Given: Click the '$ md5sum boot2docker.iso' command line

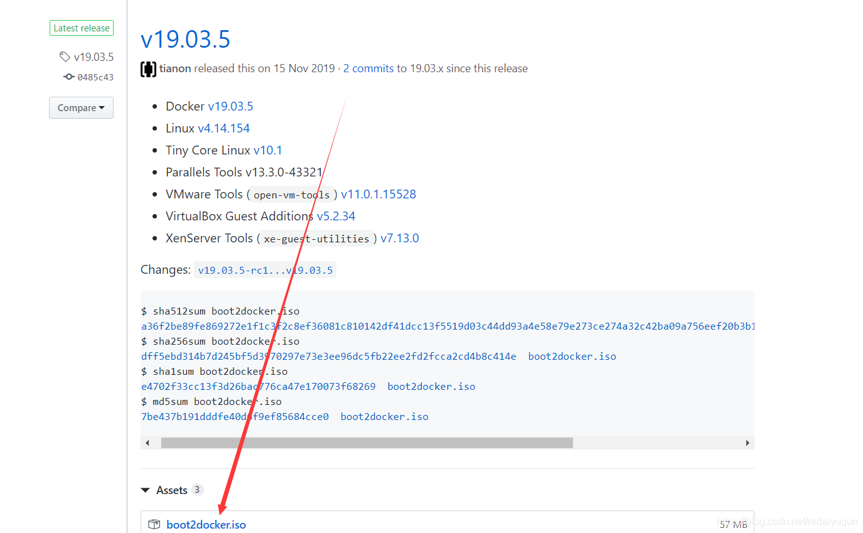Looking at the screenshot, I should point(212,402).
